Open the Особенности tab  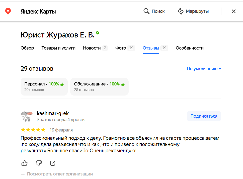[190, 48]
